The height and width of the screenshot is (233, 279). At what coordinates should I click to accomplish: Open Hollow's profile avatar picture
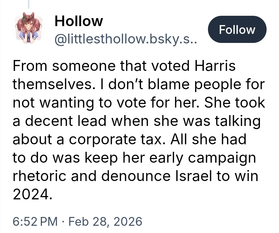29,28
